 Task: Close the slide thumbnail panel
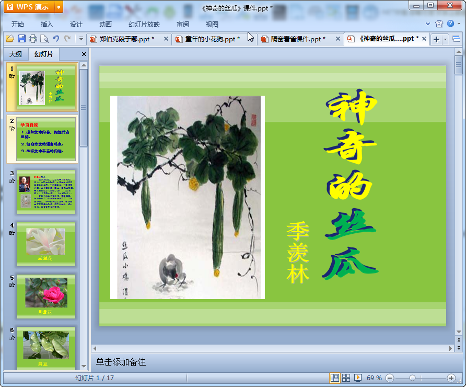(84, 54)
